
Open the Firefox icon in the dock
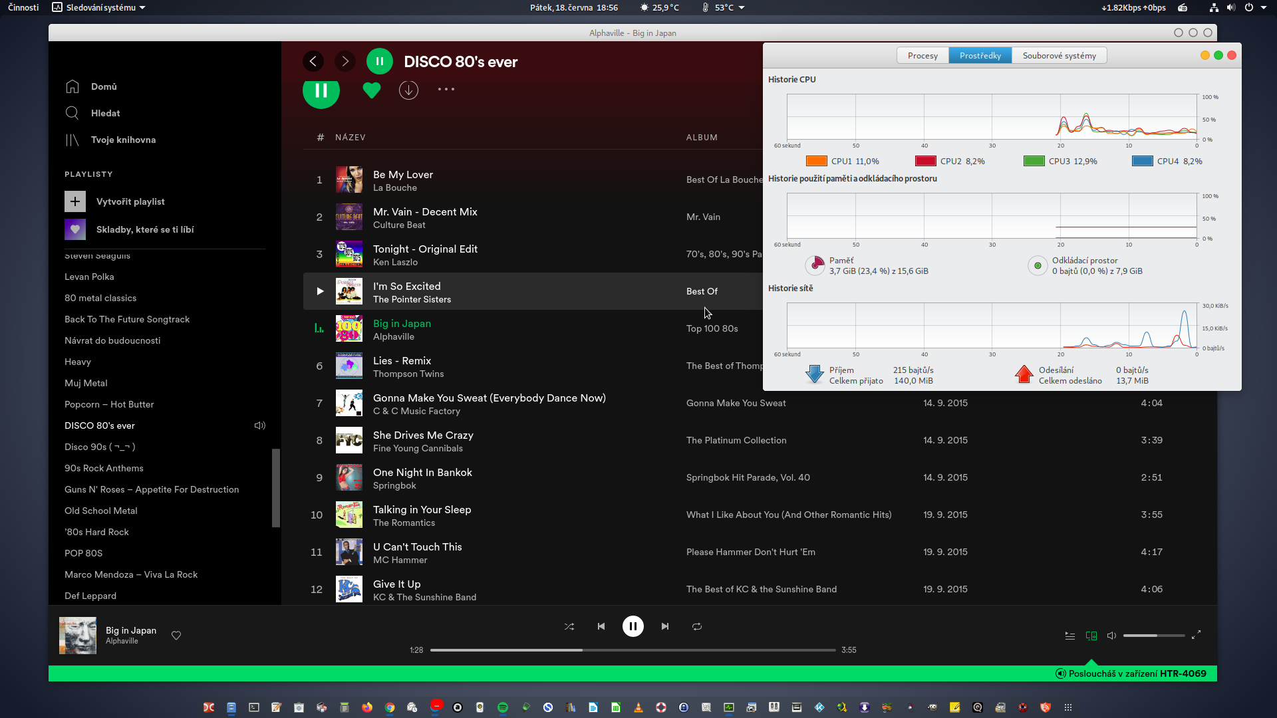click(367, 707)
